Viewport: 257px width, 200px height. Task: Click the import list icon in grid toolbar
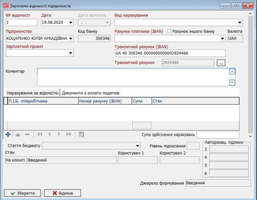[x=81, y=134]
